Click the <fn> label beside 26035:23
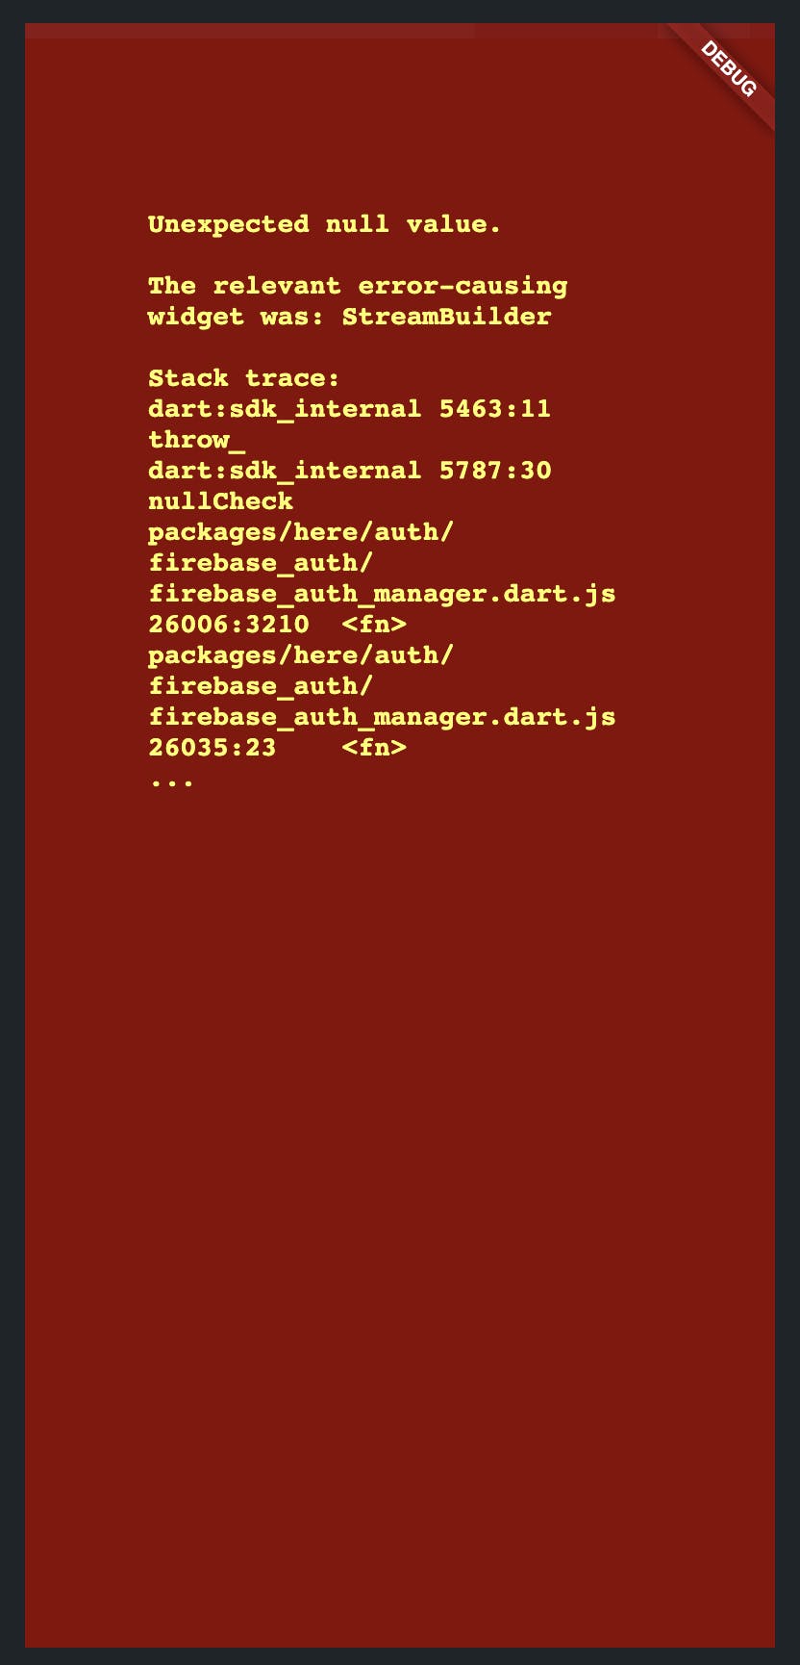The height and width of the screenshot is (1665, 800). point(374,748)
